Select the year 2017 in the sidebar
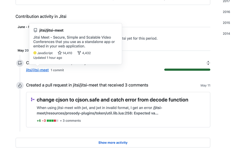The height and width of the screenshot is (152, 231). click(x=226, y=1)
